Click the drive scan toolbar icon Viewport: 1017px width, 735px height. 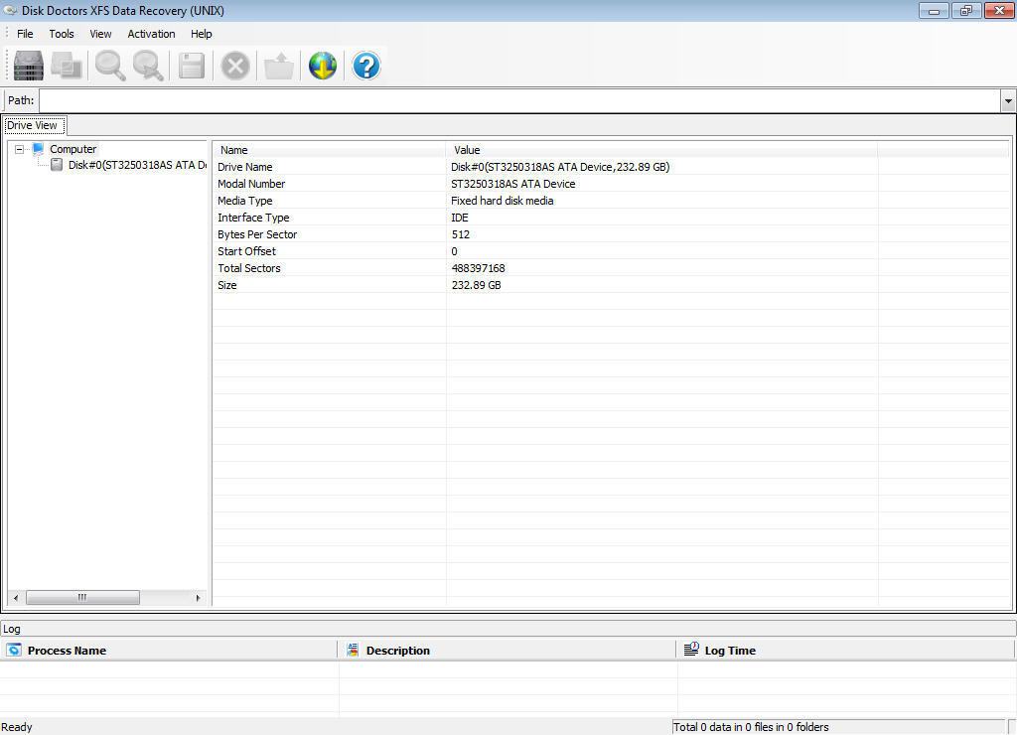tap(27, 66)
